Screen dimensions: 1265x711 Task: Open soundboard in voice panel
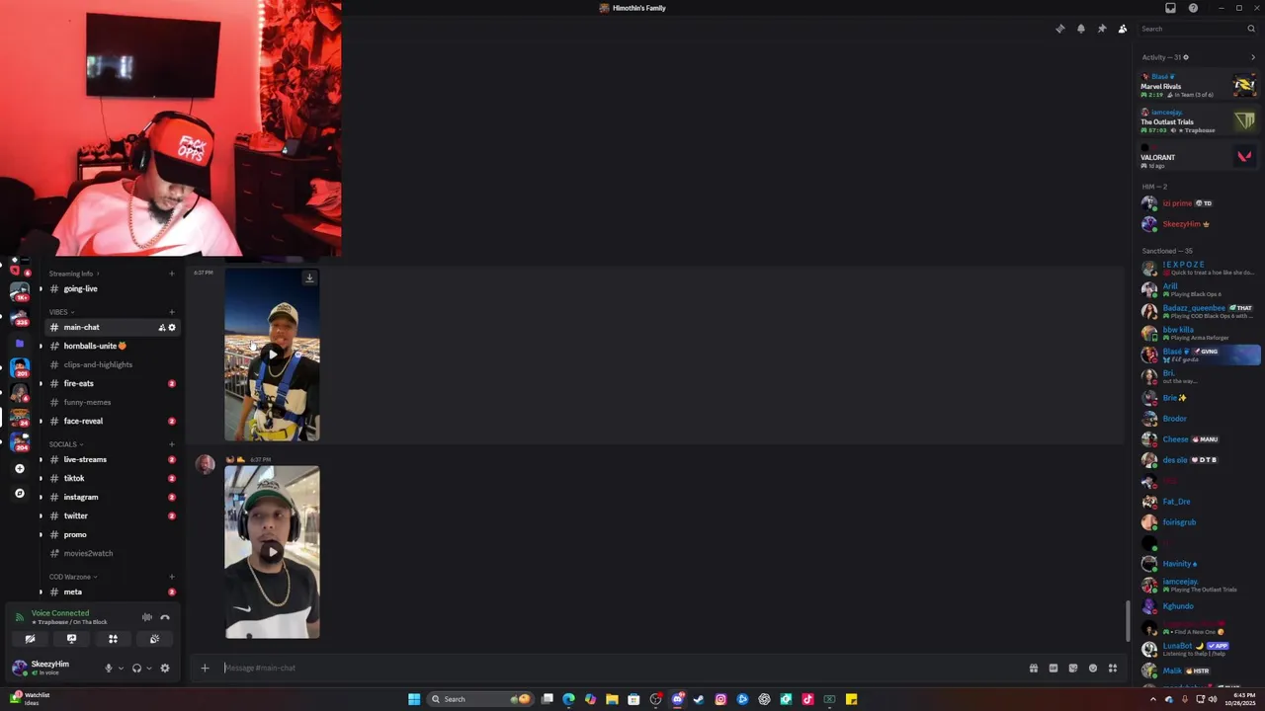coord(154,639)
